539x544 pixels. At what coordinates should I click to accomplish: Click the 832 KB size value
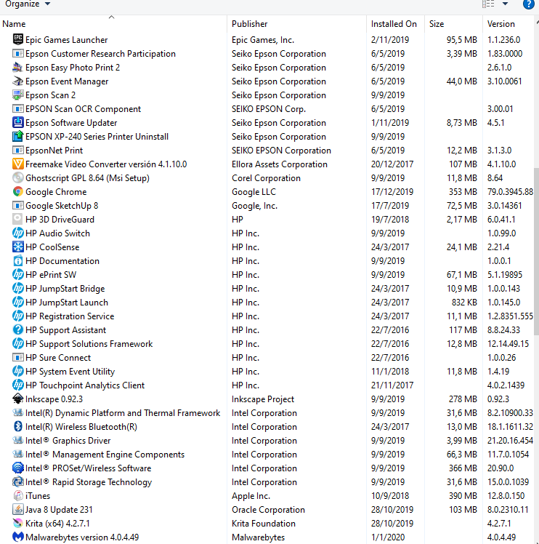click(x=464, y=303)
